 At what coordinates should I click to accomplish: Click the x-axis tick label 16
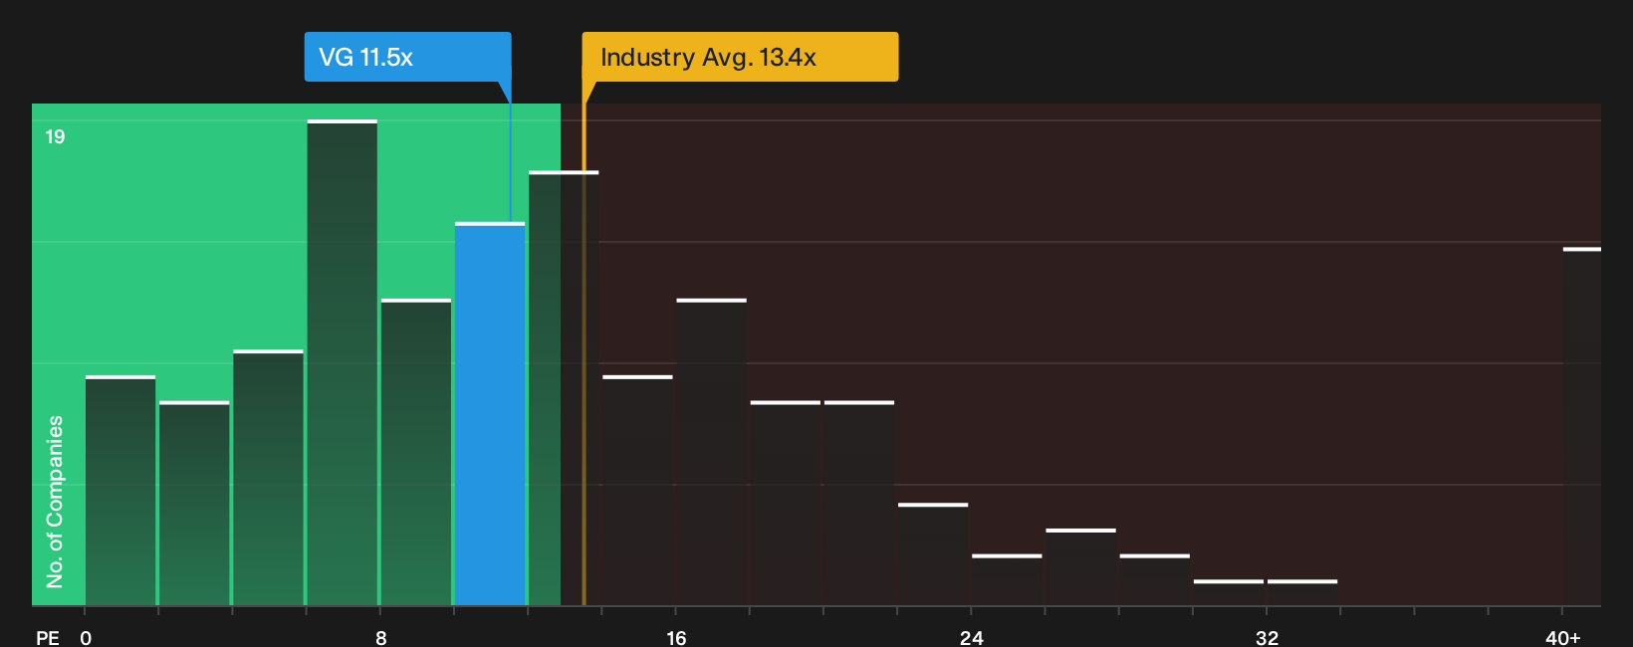(676, 638)
